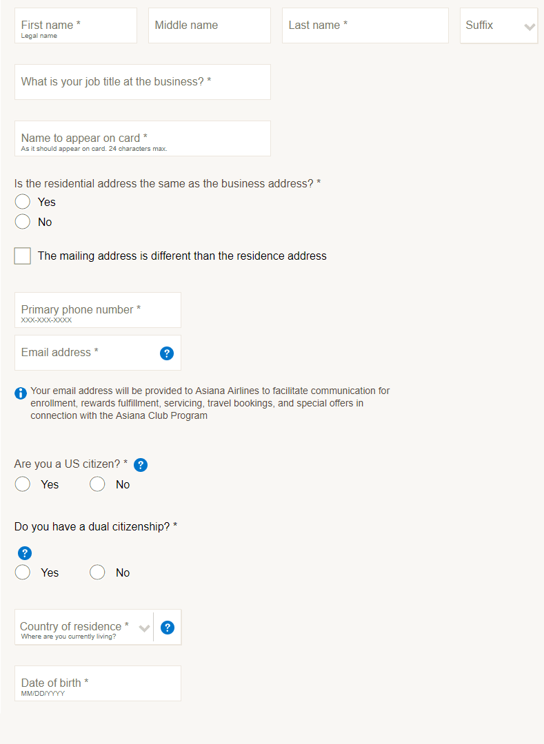This screenshot has height=744, width=544.
Task: Select Yes for residential address same as business
Action: [23, 202]
